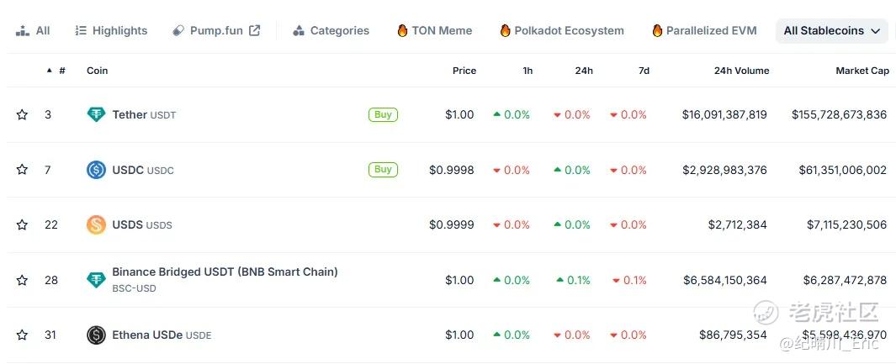This screenshot has width=896, height=364.
Task: Toggle favorite star for Ethena USDe
Action: [22, 335]
